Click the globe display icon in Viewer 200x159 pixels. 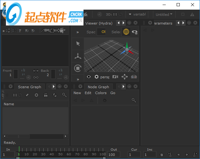[x=126, y=32]
